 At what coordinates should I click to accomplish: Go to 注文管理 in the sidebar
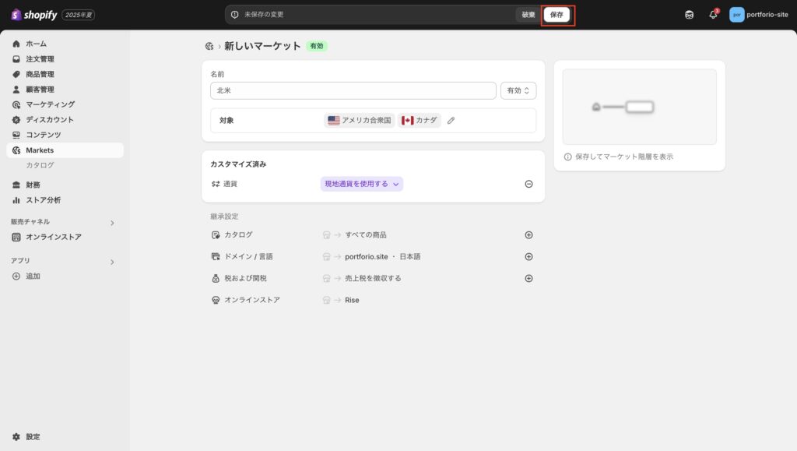point(40,59)
